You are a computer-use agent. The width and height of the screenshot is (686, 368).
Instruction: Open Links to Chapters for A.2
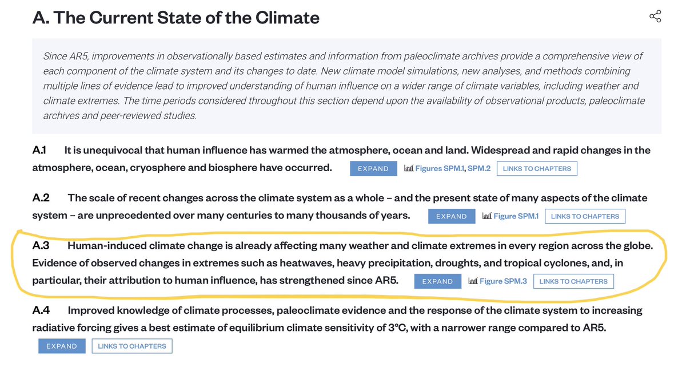click(x=585, y=217)
